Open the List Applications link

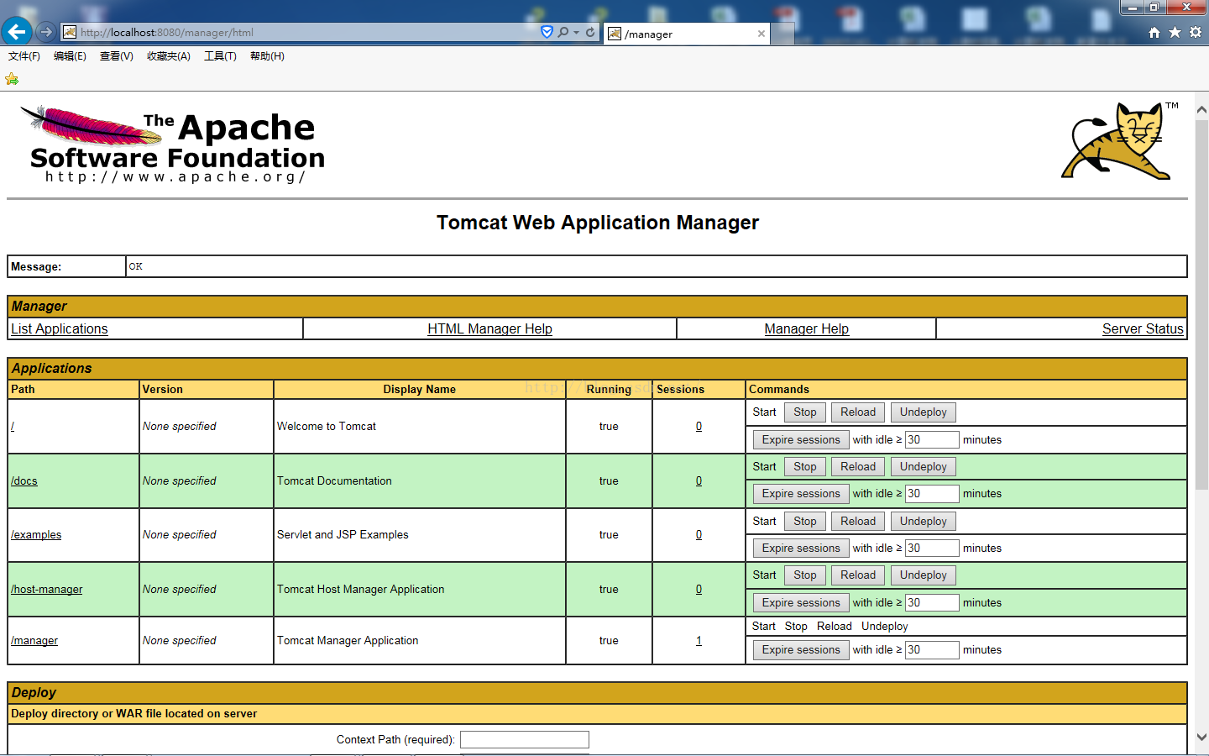(x=60, y=329)
